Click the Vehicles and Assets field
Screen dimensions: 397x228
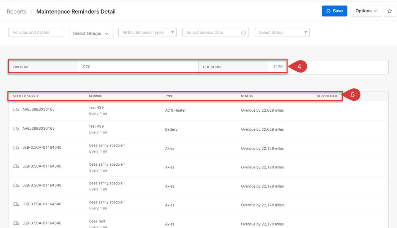click(x=36, y=32)
